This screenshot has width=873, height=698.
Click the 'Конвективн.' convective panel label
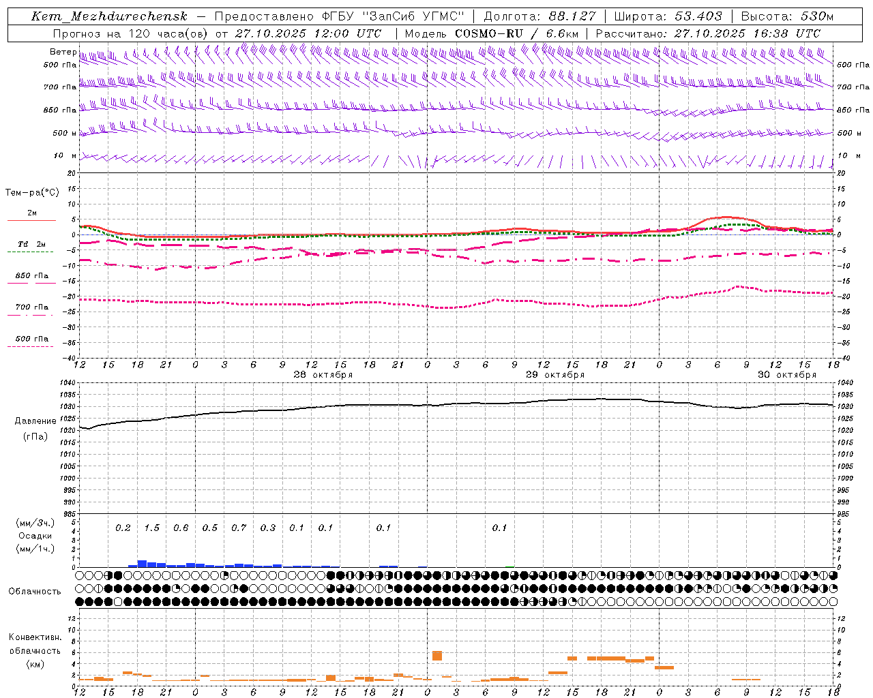click(35, 637)
